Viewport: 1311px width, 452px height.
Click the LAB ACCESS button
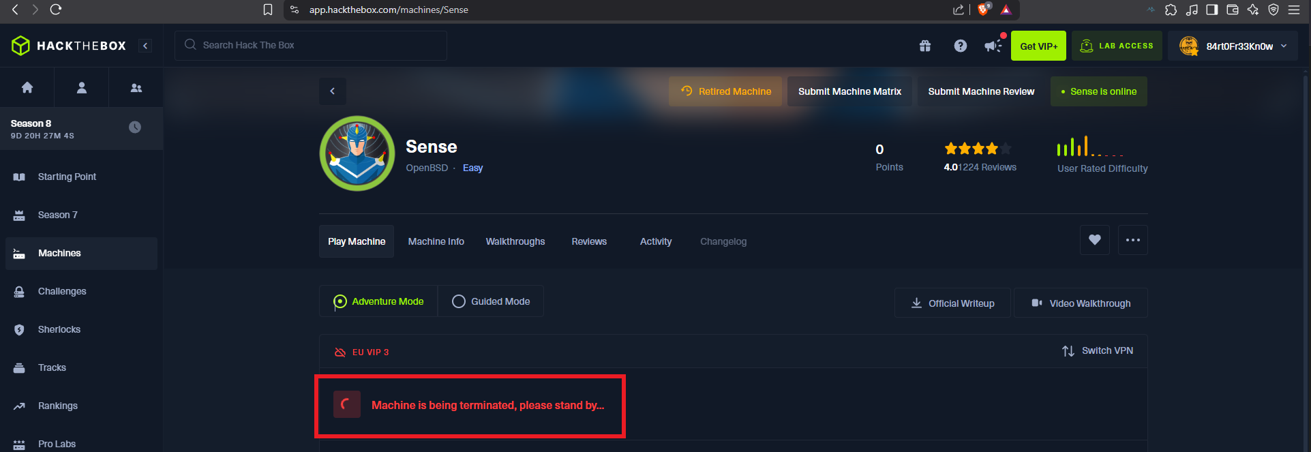tap(1117, 46)
